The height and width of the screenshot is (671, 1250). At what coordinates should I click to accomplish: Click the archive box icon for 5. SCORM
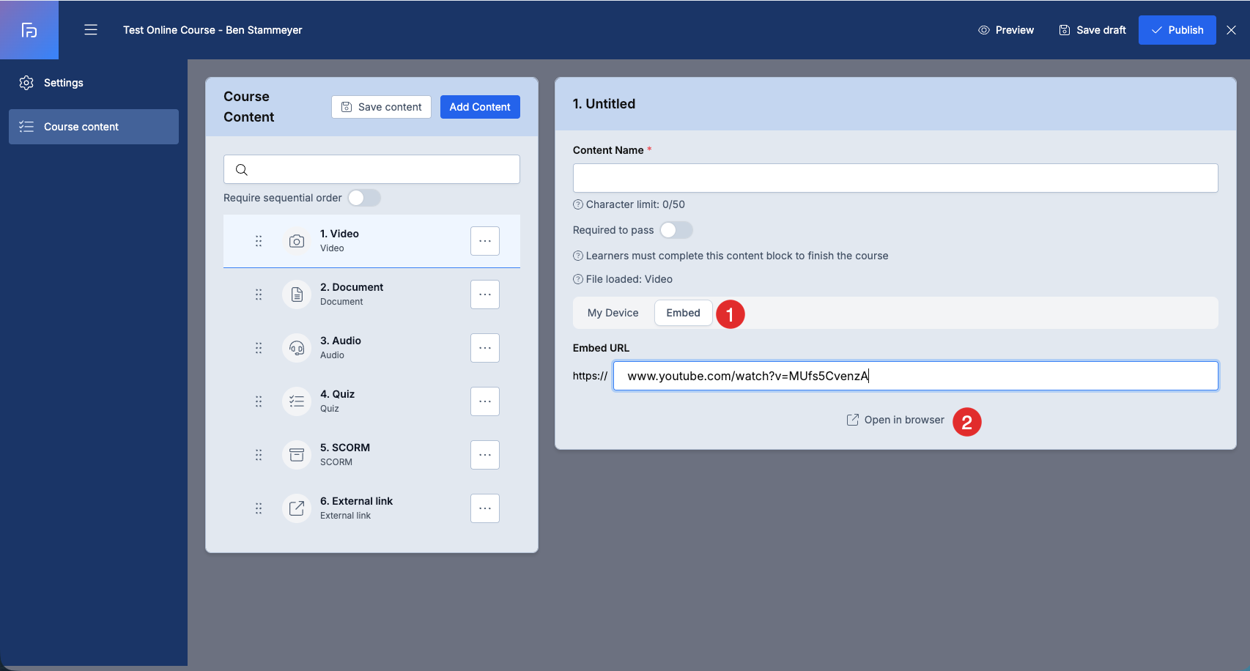click(297, 455)
